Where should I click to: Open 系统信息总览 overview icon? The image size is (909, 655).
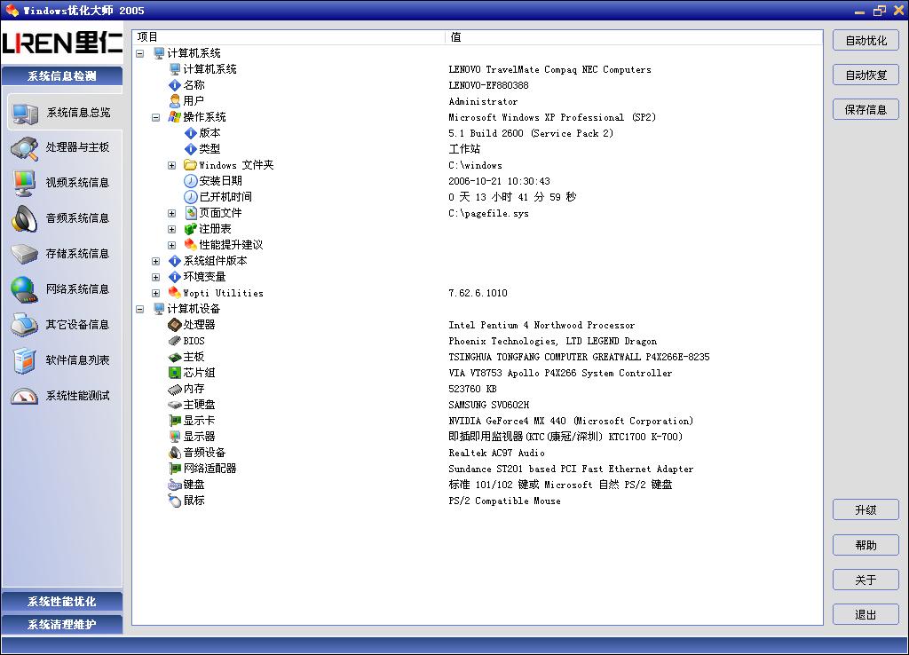point(26,113)
